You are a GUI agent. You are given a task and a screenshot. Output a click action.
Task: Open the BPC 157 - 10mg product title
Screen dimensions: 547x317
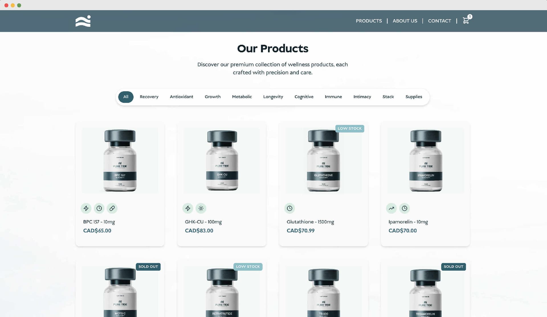click(99, 222)
